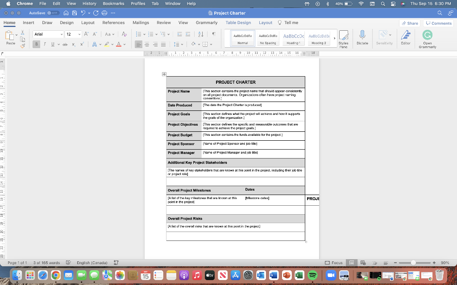Clear all formatting with the eraser A icon
The image size is (457, 285).
[x=124, y=34]
